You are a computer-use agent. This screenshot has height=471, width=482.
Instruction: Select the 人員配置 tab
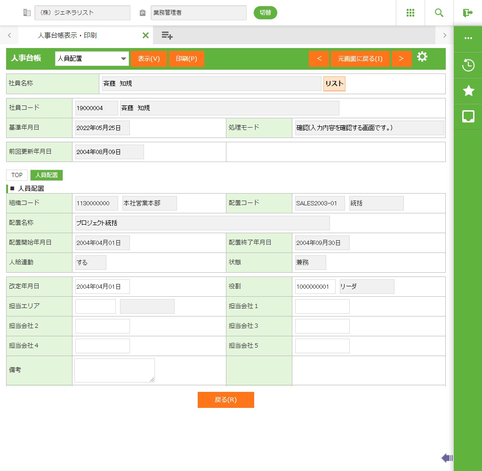click(x=47, y=175)
